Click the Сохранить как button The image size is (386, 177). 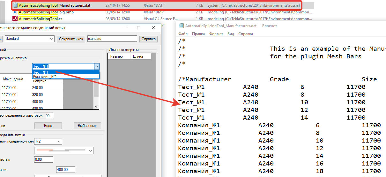[x=71, y=39]
